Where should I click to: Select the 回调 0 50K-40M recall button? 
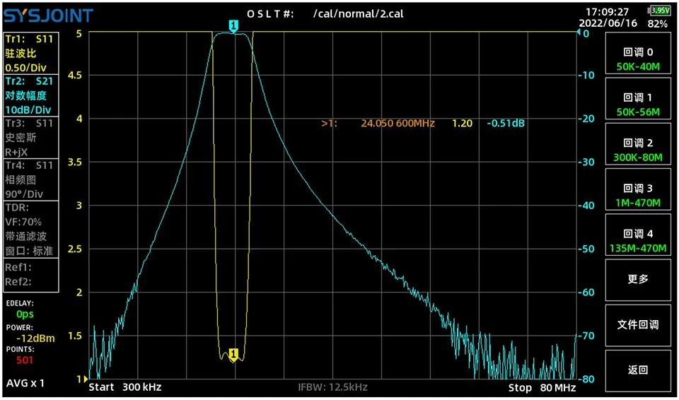[638, 54]
